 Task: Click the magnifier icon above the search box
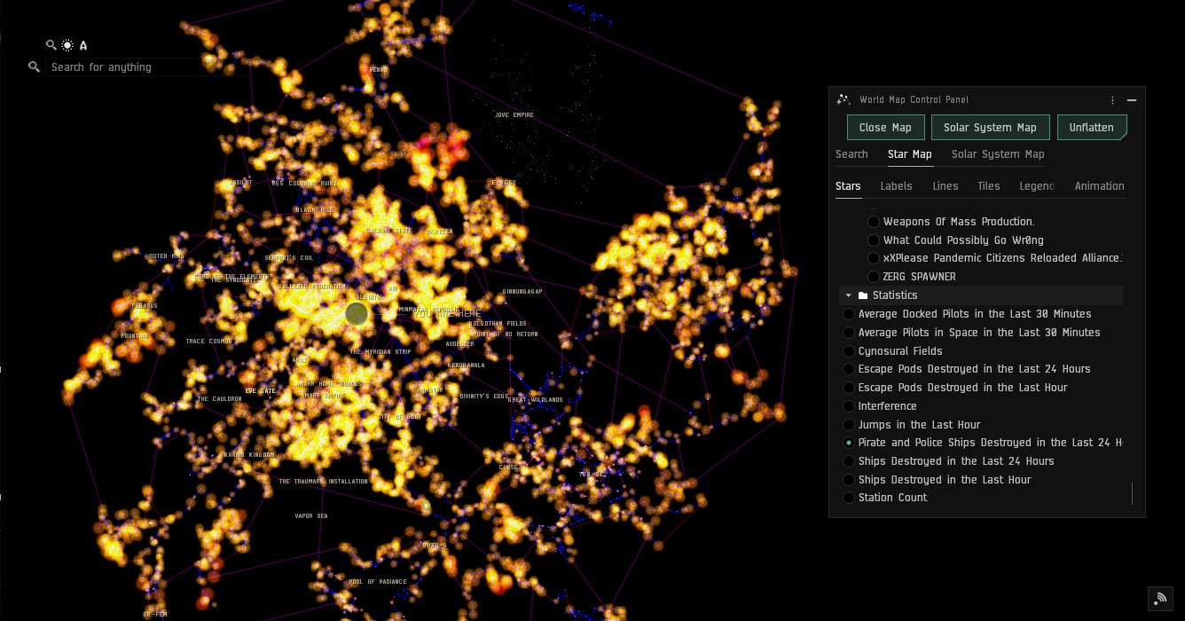(x=51, y=45)
